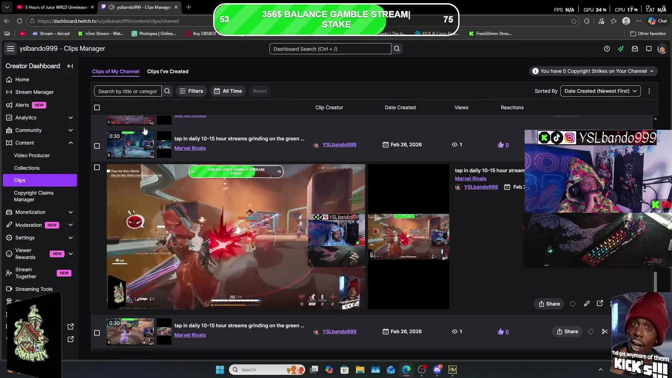Open Alerts in the sidebar
Viewport: 672px width, 378px height.
(x=22, y=105)
